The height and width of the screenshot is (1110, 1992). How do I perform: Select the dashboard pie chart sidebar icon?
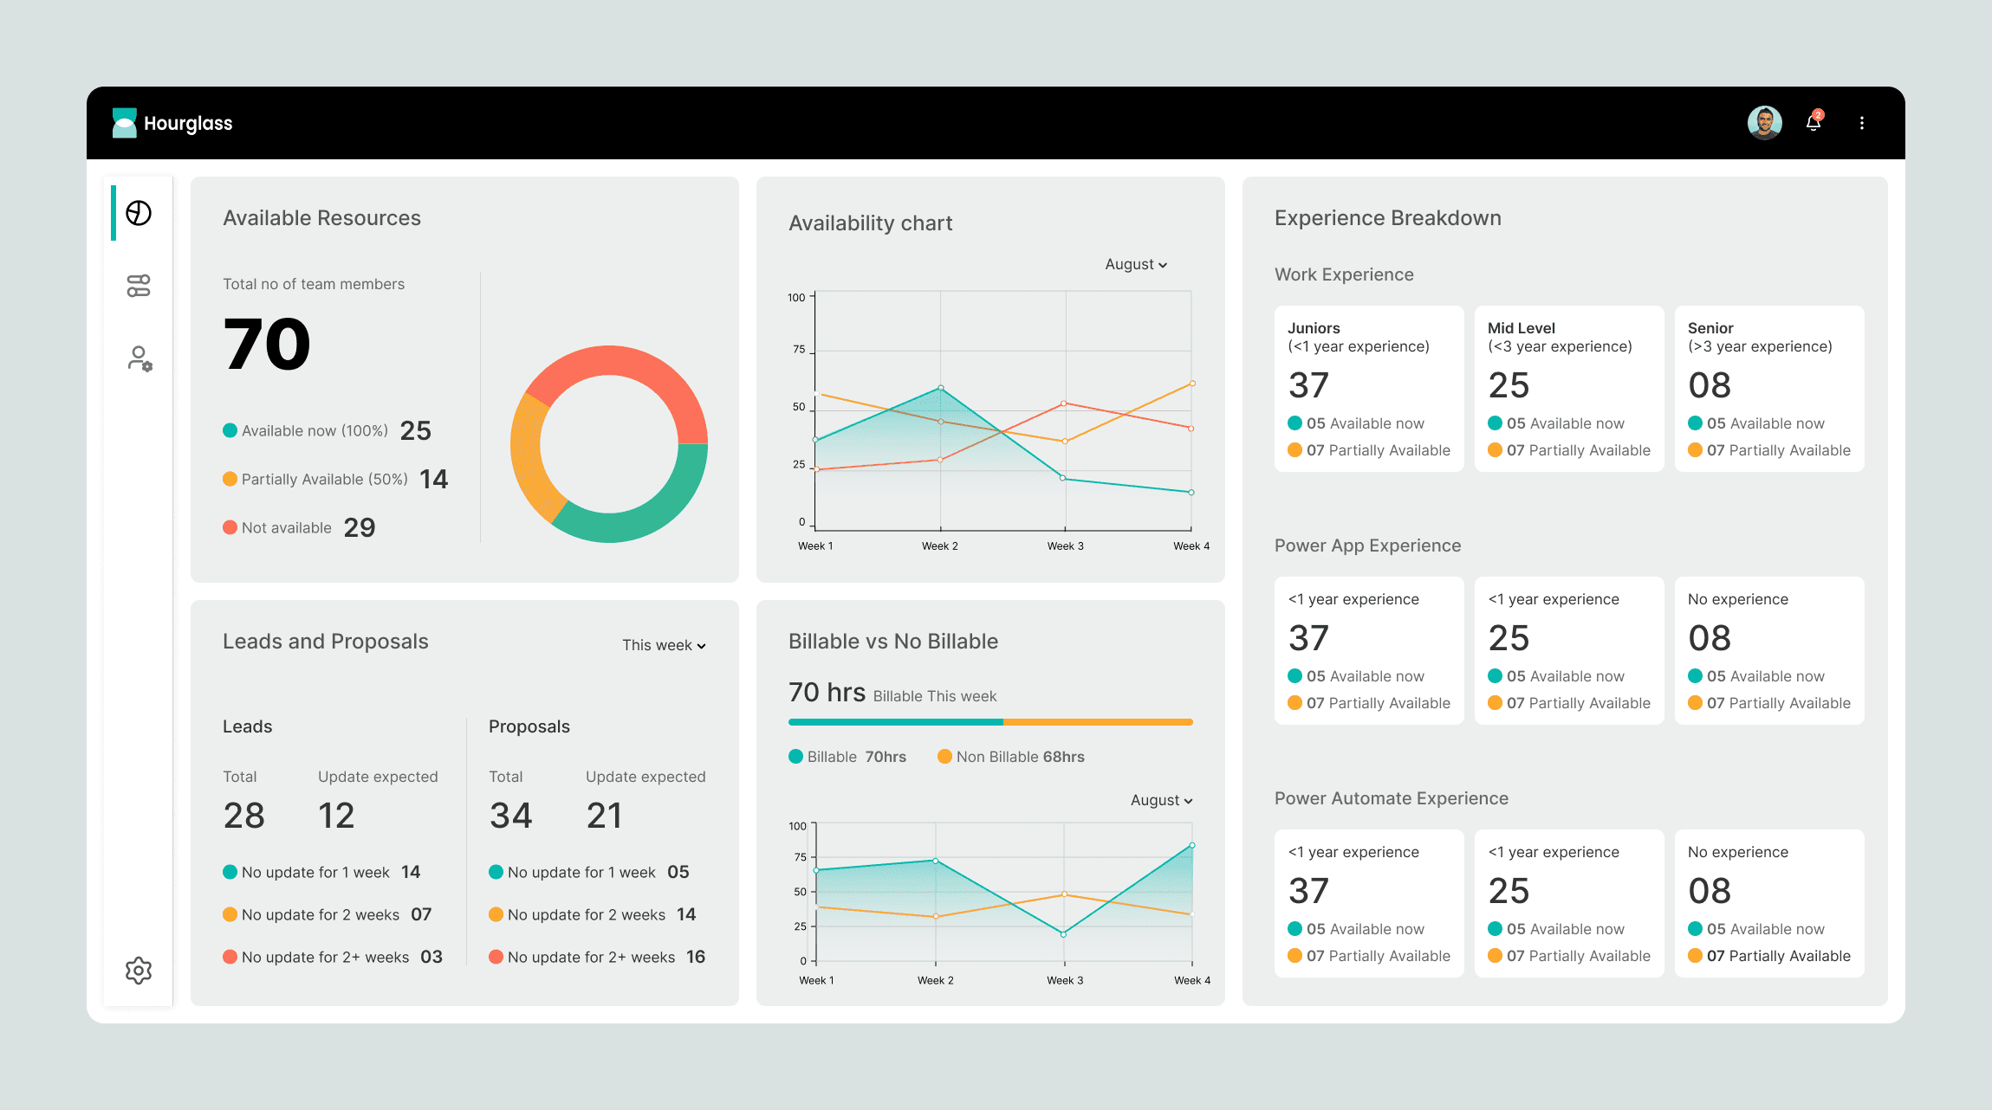[139, 213]
